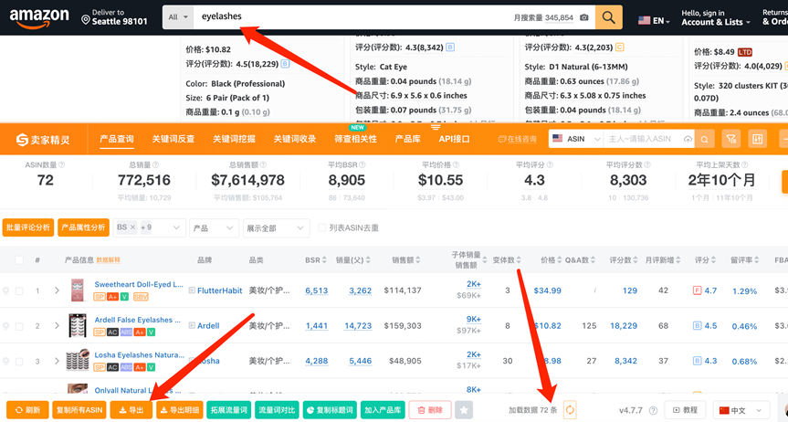Click the 导出 export button
Image resolution: width=788 pixels, height=422 pixels.
click(131, 410)
